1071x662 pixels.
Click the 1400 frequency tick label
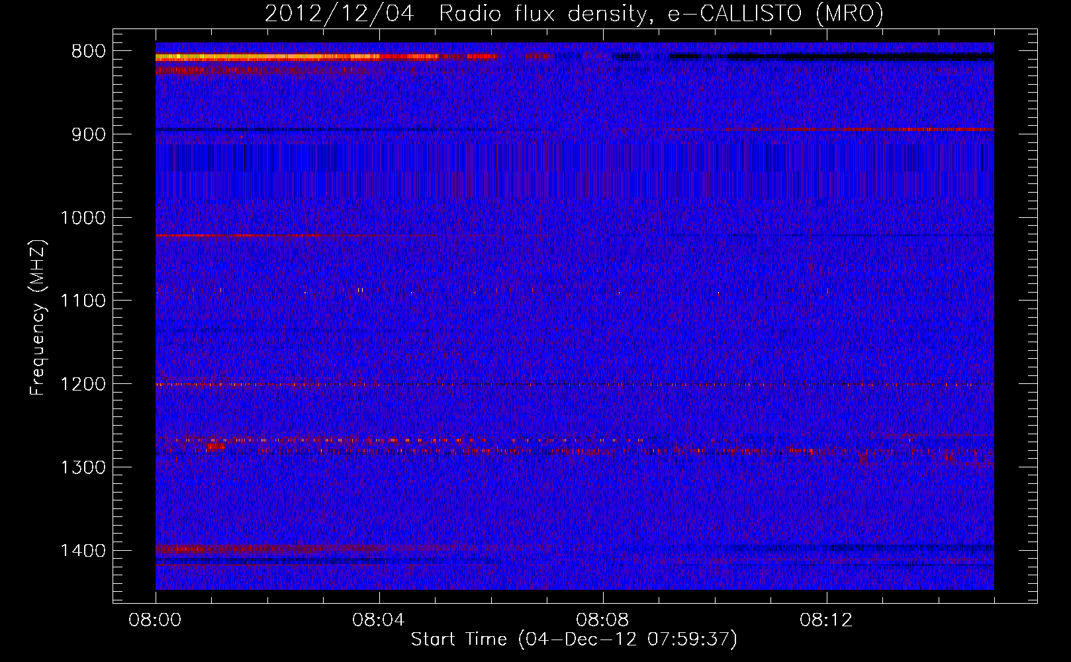coord(83,551)
